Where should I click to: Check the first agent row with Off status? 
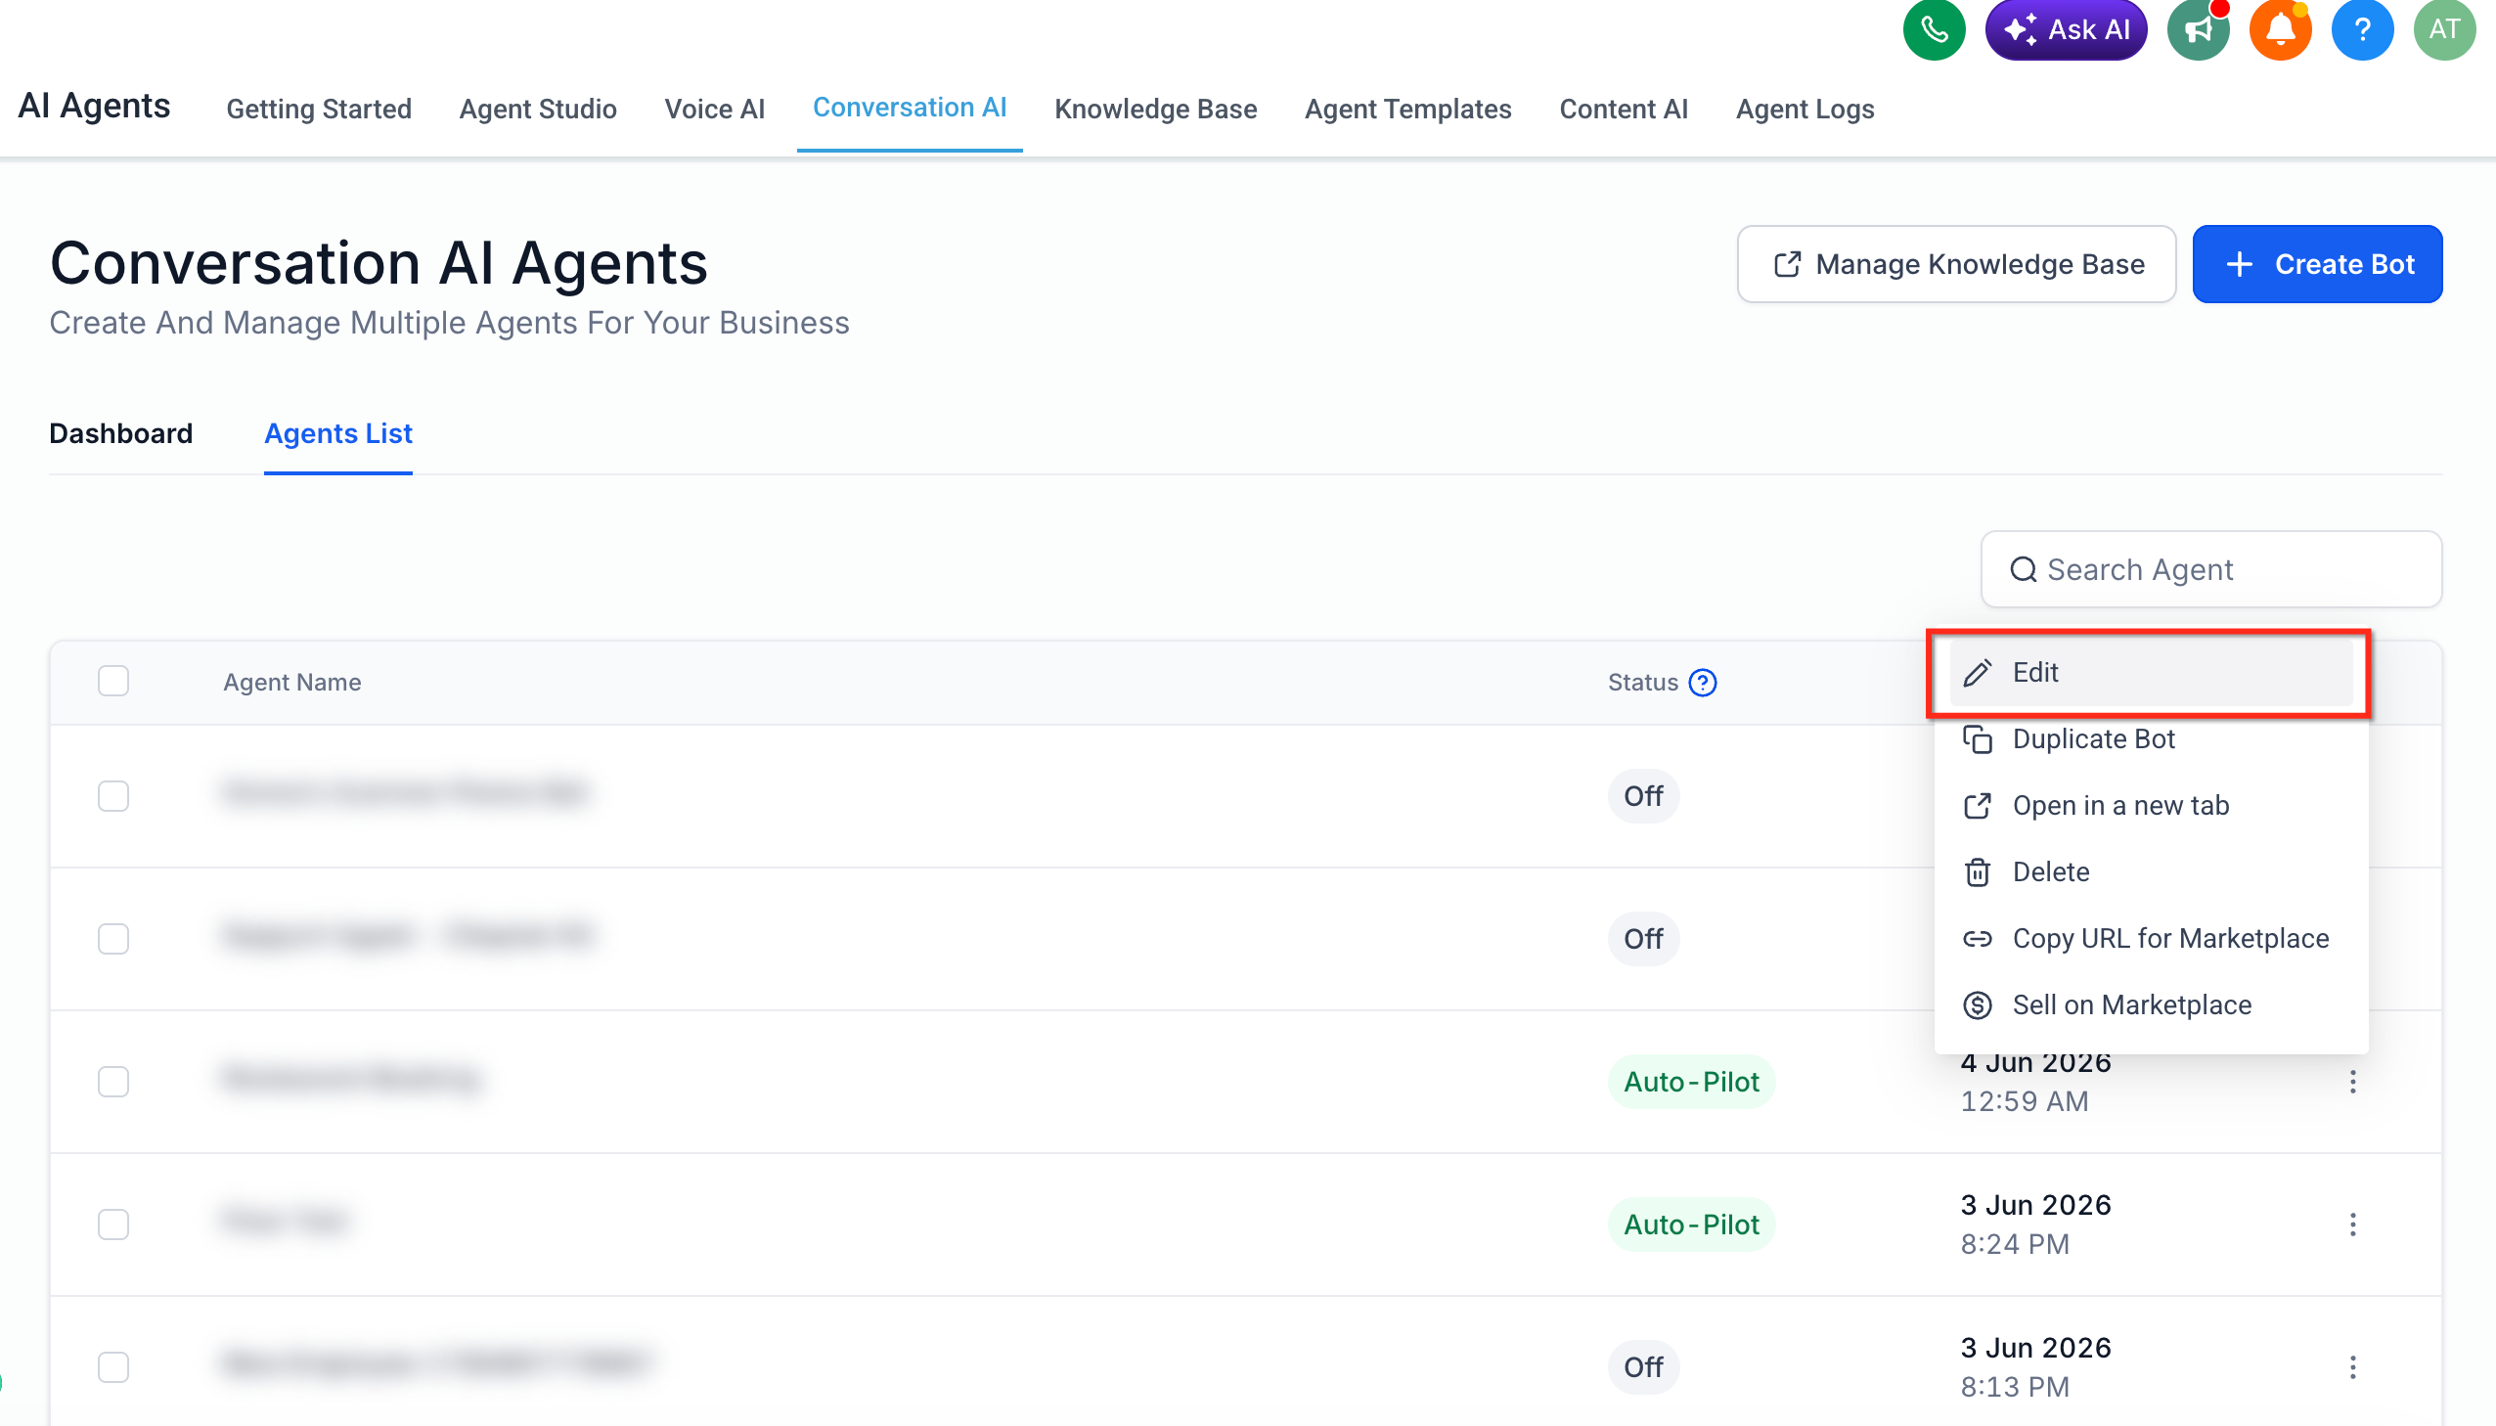pos(113,796)
